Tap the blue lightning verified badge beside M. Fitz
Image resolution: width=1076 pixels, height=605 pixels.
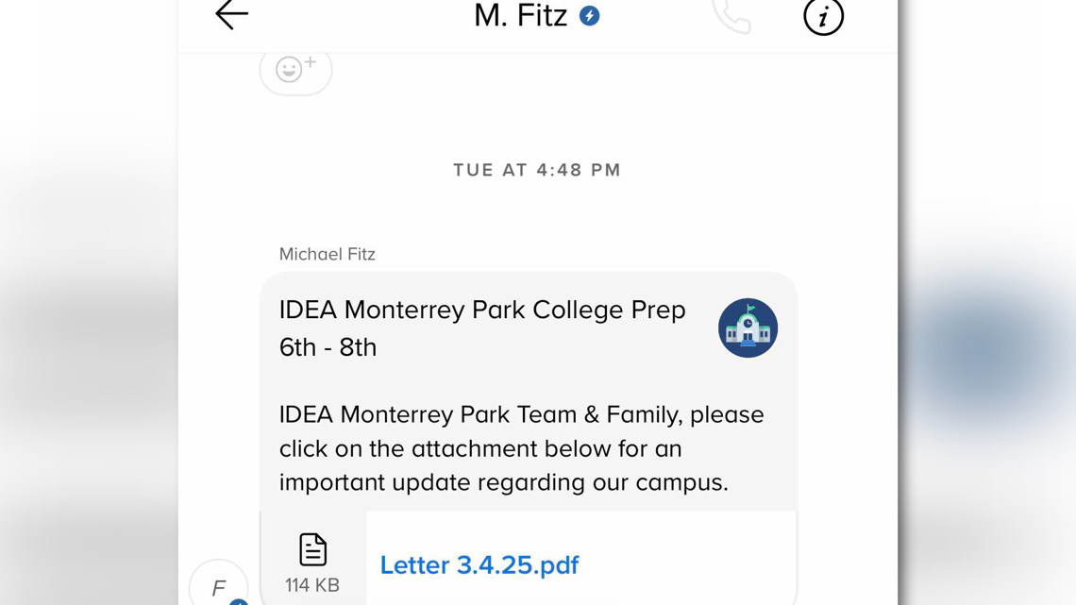[590, 16]
